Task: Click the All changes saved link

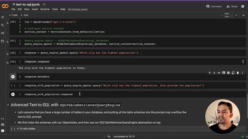Action: 77,9
